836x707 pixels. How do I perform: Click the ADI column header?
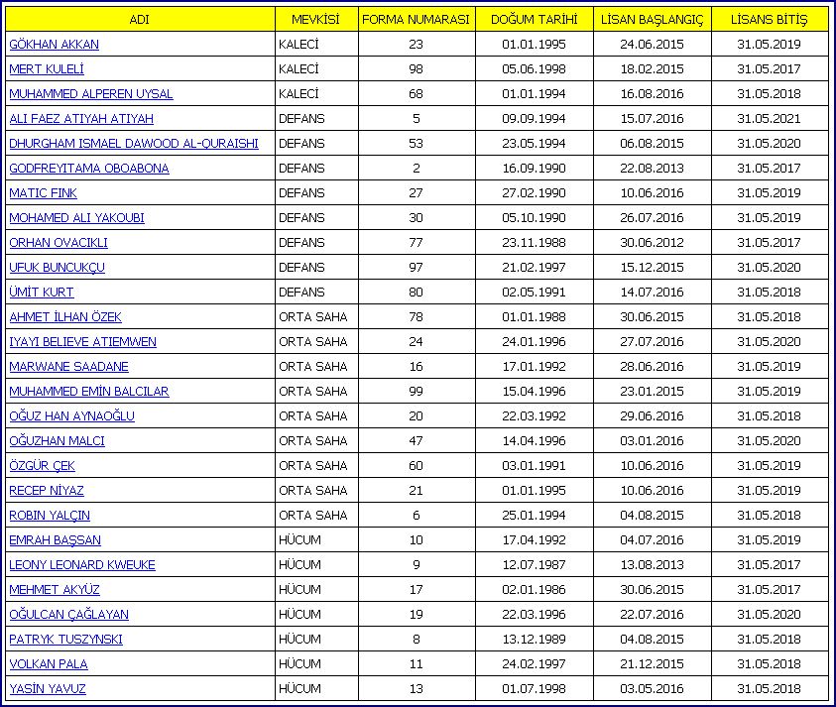pos(140,19)
